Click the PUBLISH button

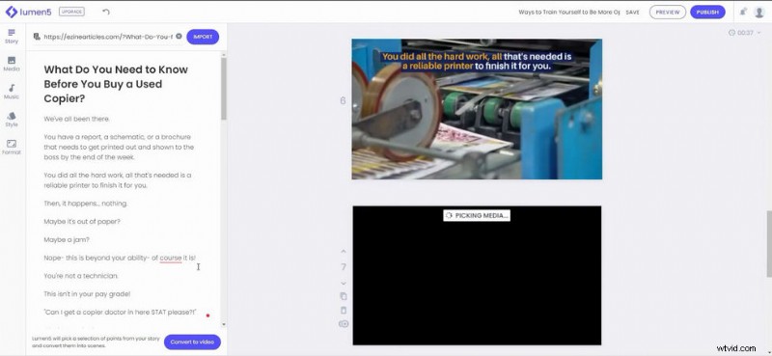click(x=707, y=13)
